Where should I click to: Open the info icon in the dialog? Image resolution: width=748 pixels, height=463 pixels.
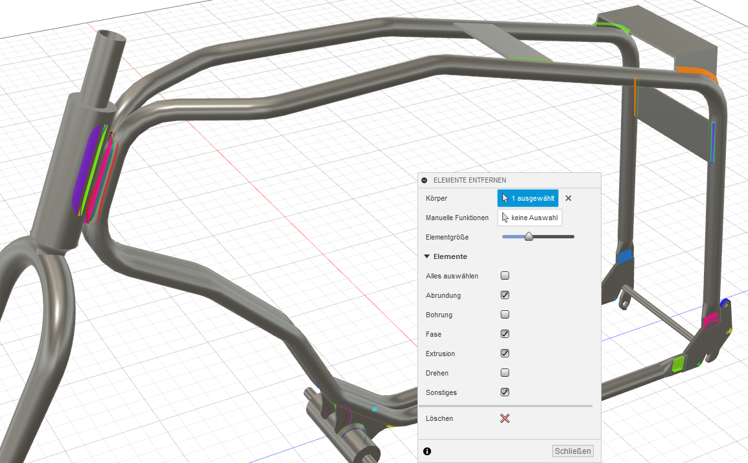pos(427,451)
